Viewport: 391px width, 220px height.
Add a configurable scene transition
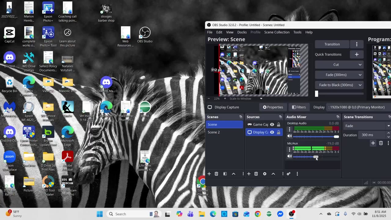coord(373,143)
